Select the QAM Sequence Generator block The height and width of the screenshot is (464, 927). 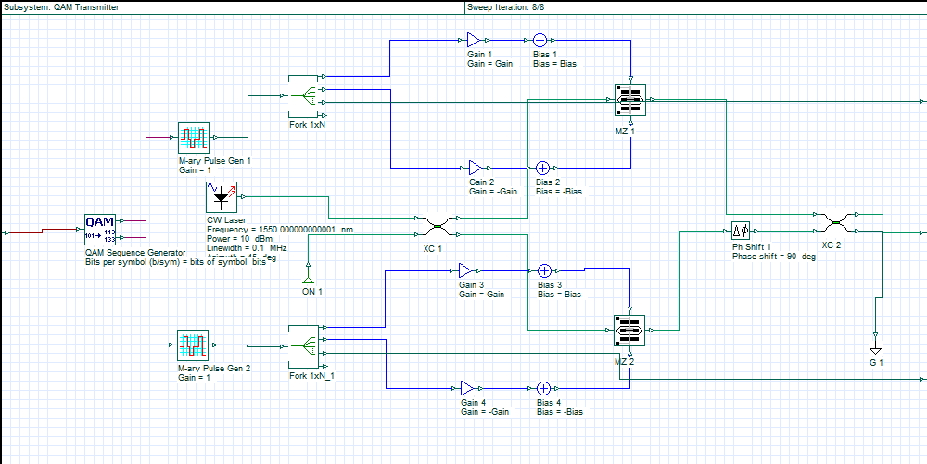tap(99, 230)
